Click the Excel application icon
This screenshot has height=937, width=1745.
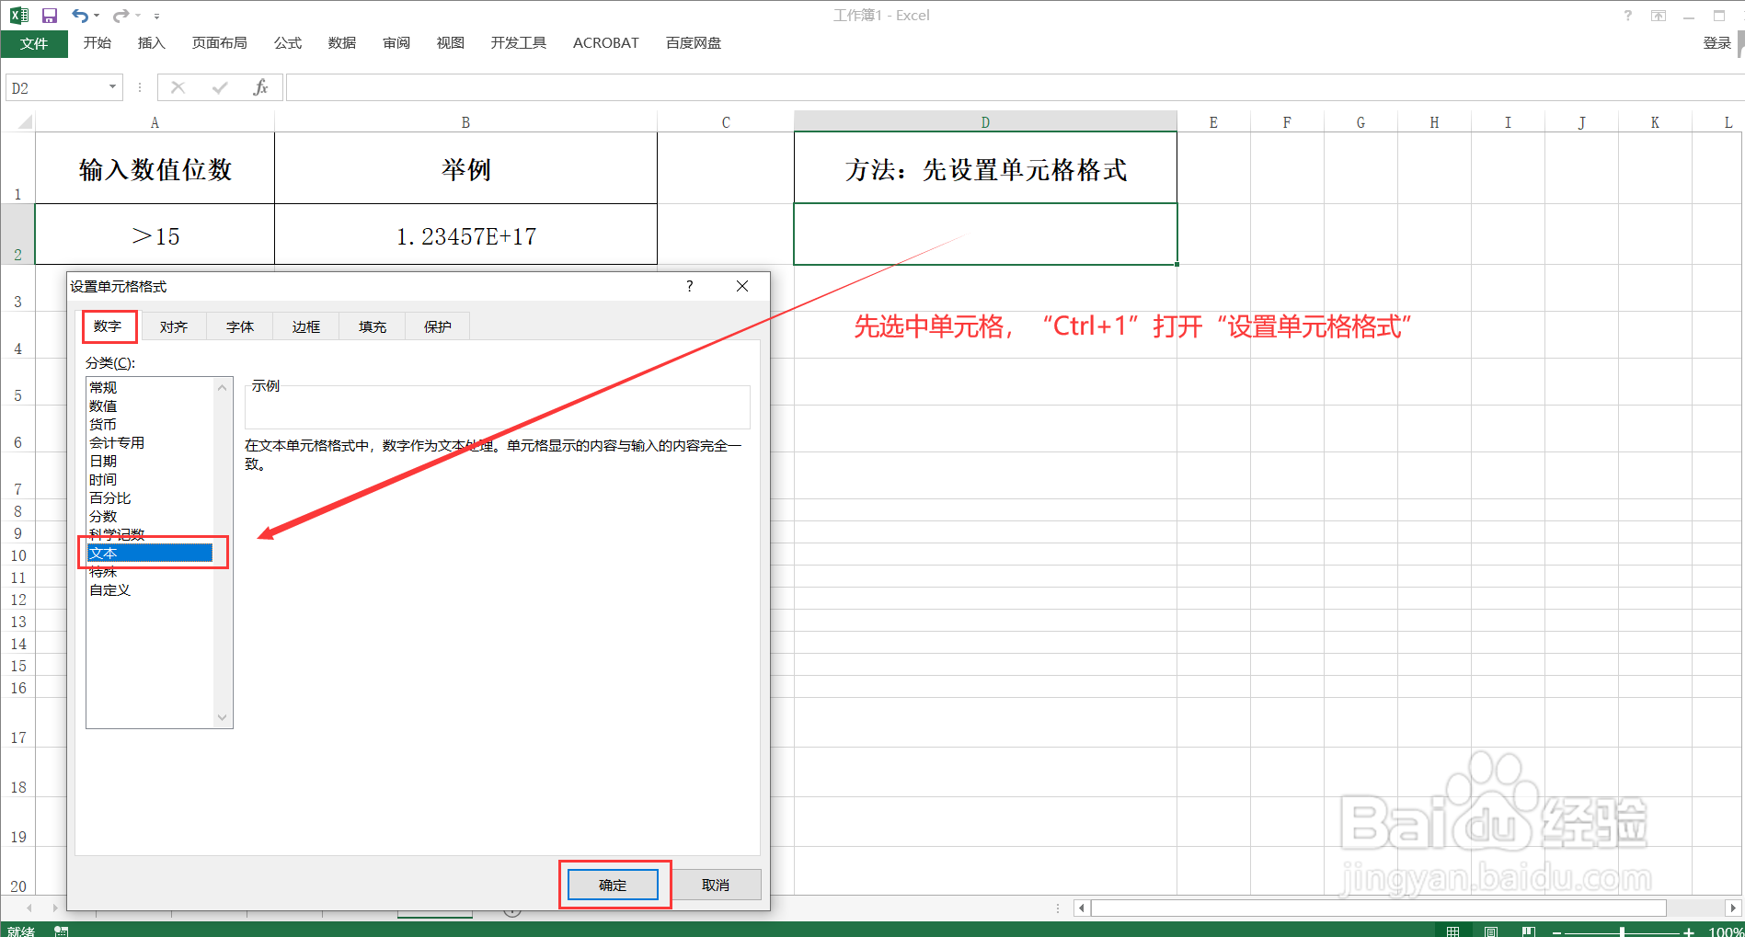[19, 16]
